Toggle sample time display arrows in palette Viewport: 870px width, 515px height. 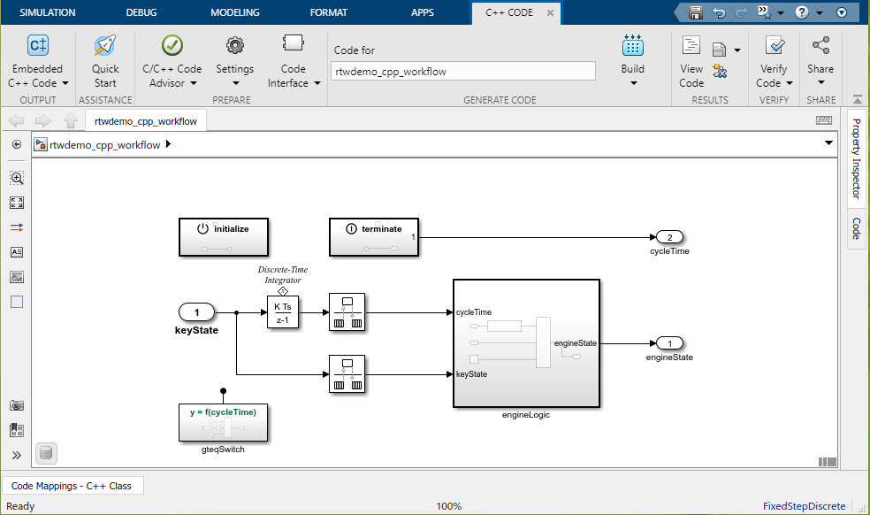click(x=17, y=227)
